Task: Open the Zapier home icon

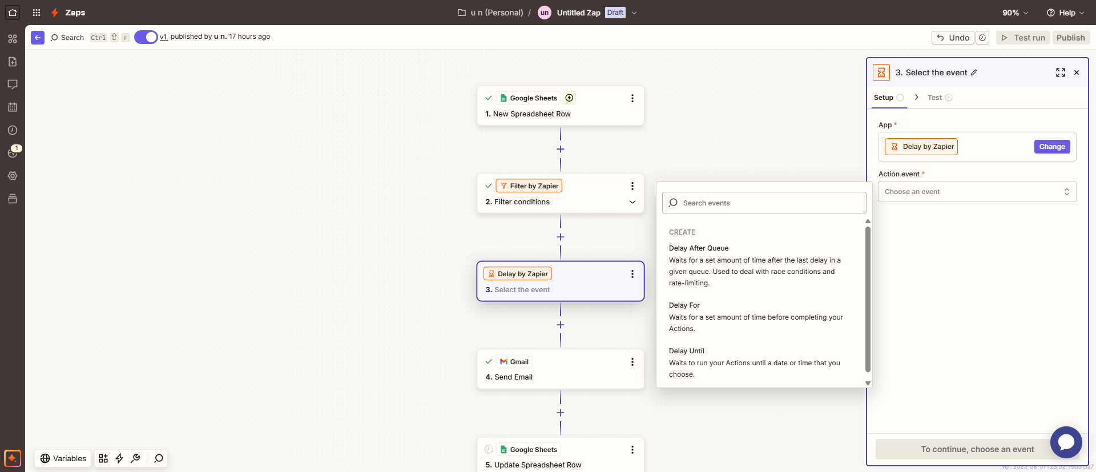Action: pyautogui.click(x=13, y=13)
